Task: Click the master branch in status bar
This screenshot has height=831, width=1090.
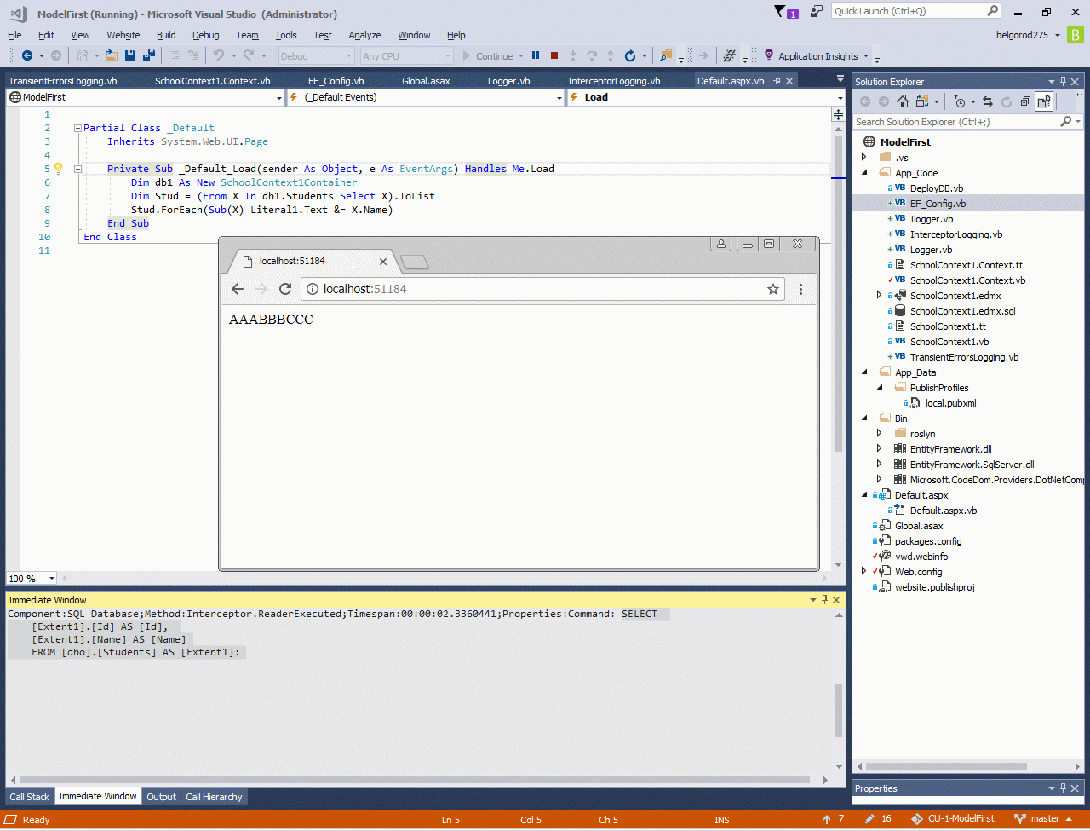Action: point(1044,819)
